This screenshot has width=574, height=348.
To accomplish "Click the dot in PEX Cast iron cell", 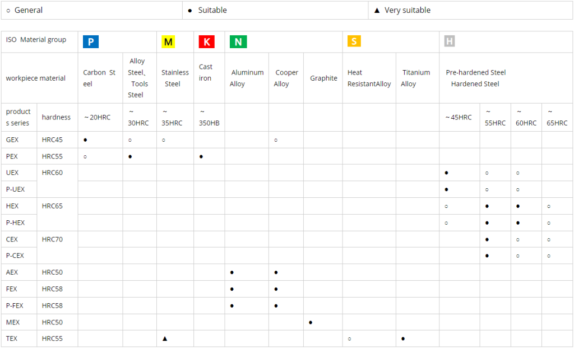I will 201,156.
